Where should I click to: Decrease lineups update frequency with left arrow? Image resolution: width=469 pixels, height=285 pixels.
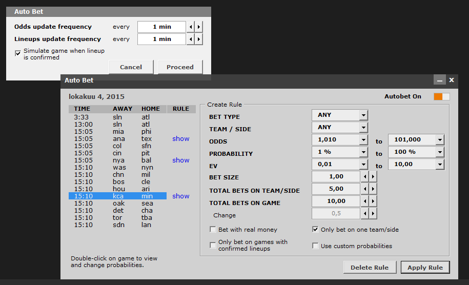[191, 39]
